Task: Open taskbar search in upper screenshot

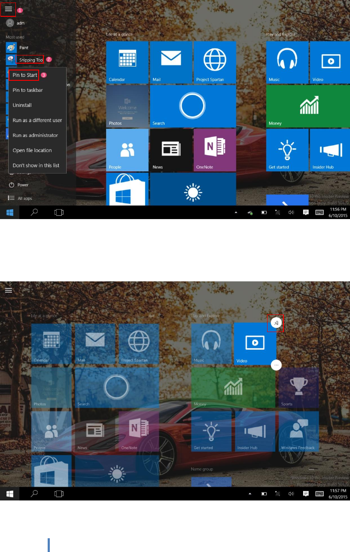Action: pyautogui.click(x=35, y=212)
